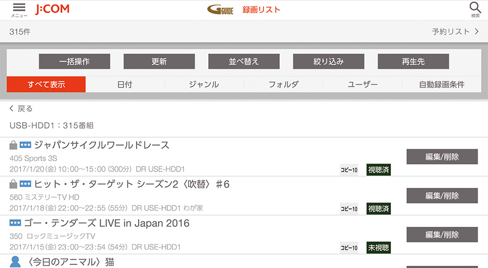Image resolution: width=488 pixels, height=268 pixels.
Task: Open the 絞り込み filter options
Action: coord(329,61)
